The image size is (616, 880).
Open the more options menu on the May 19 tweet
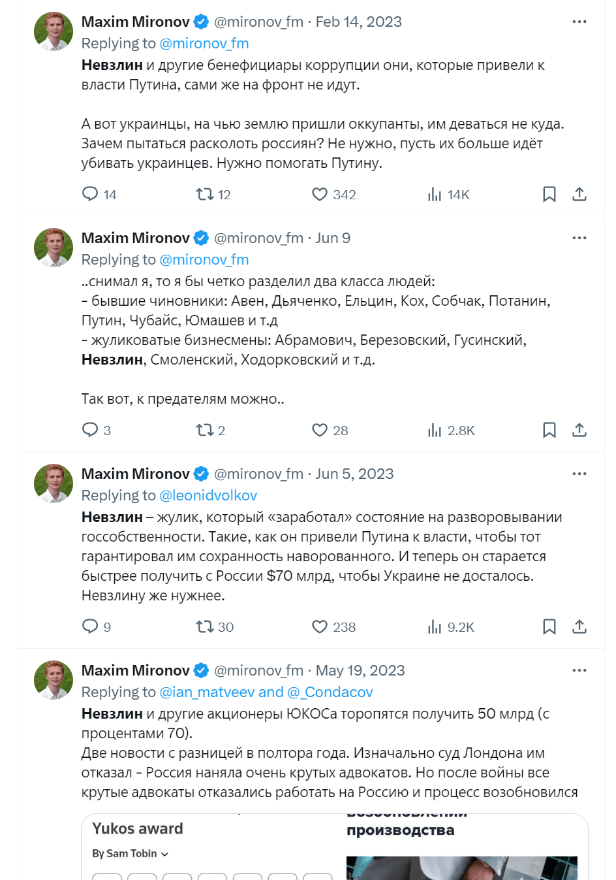point(579,669)
